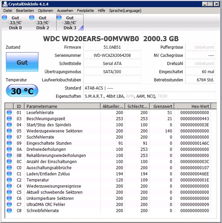Minimize the CrystalDiskInfo window
Viewport: 222px width, 223px height.
(x=205, y=4)
